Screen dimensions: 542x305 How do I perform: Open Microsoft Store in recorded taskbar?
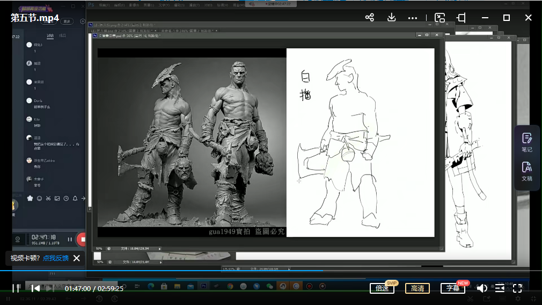(x=164, y=286)
